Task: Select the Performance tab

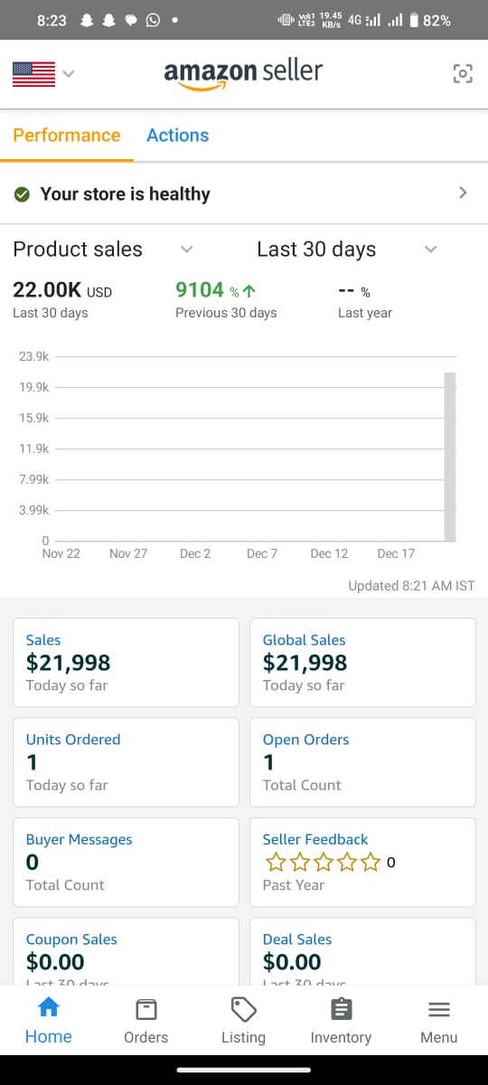Action: 67,136
